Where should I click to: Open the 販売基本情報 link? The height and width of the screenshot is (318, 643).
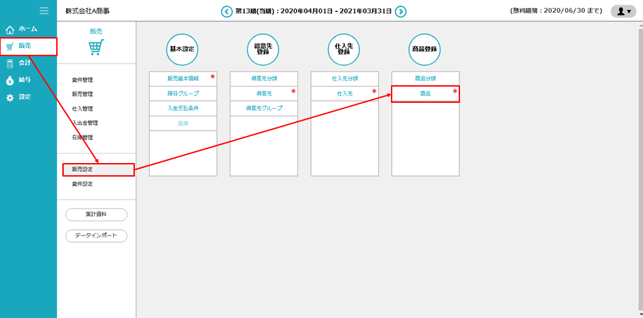182,78
